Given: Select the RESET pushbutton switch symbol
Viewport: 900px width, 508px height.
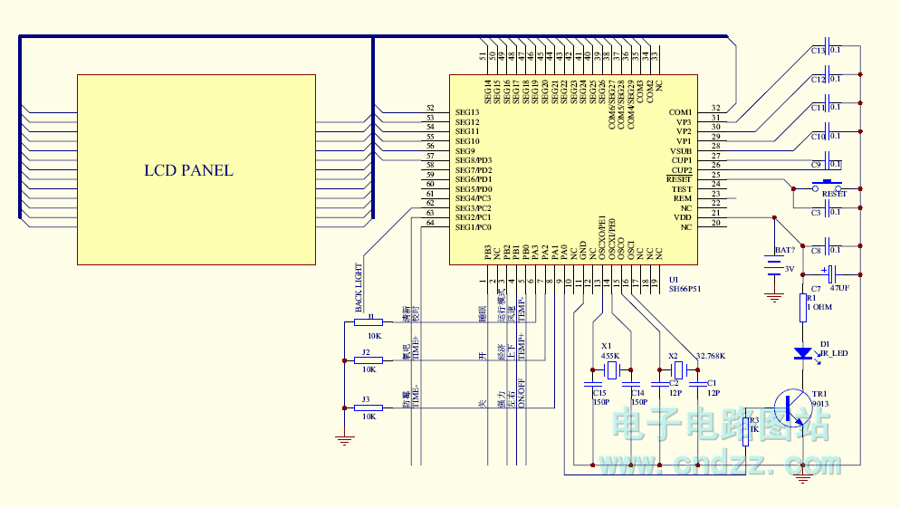Looking at the screenshot, I should click(x=826, y=186).
